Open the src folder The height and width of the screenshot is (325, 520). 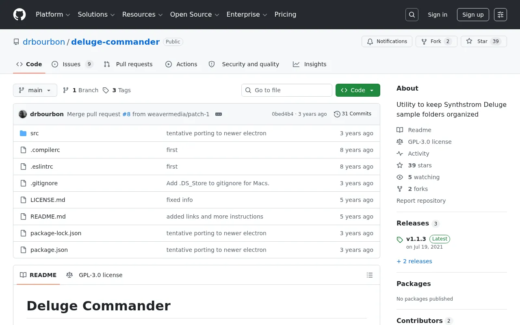click(35, 133)
